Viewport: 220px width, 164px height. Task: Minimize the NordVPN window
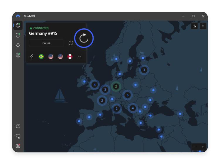tap(183, 16)
